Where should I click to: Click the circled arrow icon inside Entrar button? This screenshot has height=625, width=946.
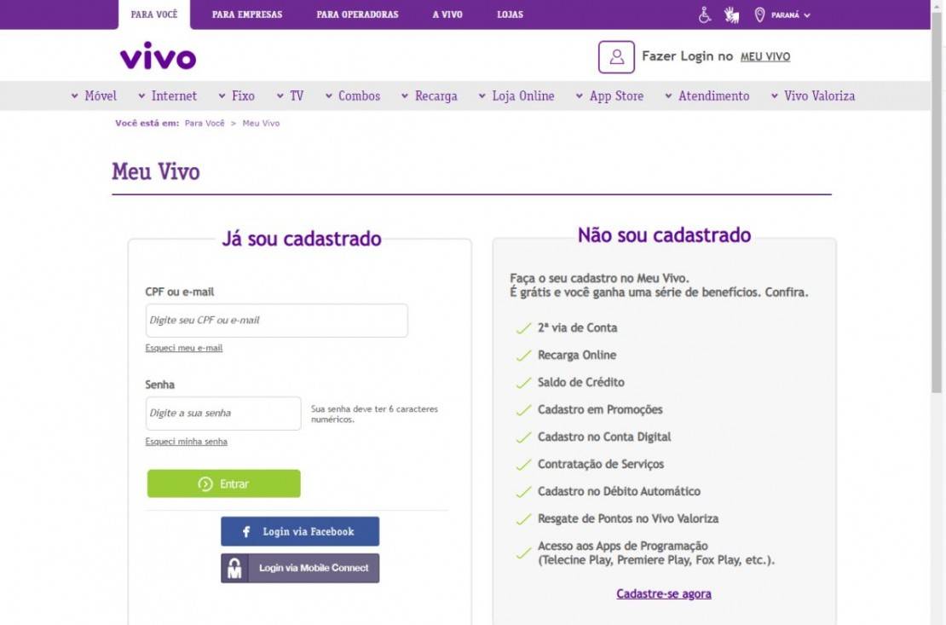205,483
